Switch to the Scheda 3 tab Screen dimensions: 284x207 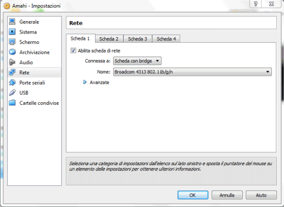(138, 39)
